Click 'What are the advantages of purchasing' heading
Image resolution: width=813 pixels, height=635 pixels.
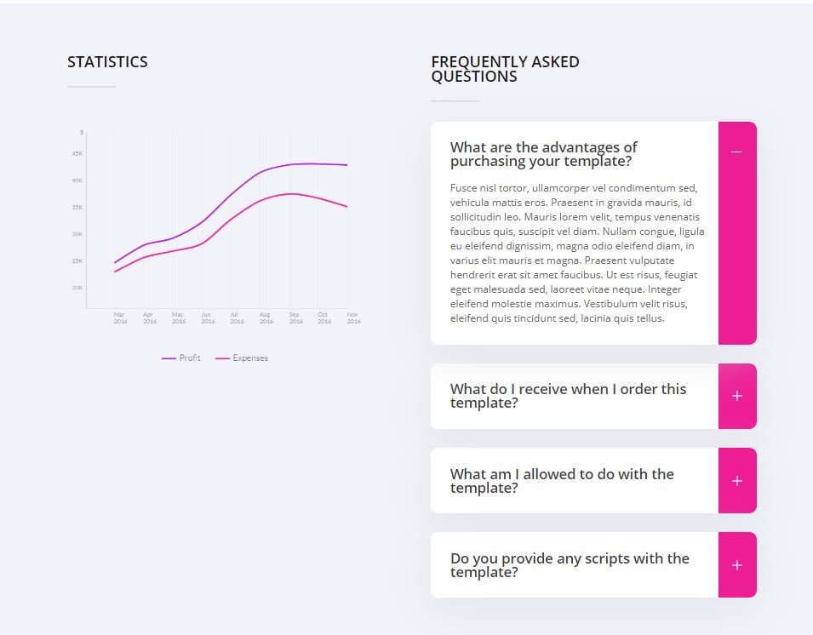tap(543, 154)
